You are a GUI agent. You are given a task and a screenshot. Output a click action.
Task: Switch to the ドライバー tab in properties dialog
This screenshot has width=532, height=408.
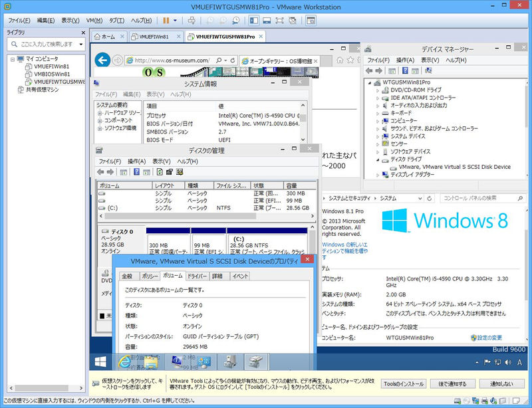pyautogui.click(x=197, y=276)
